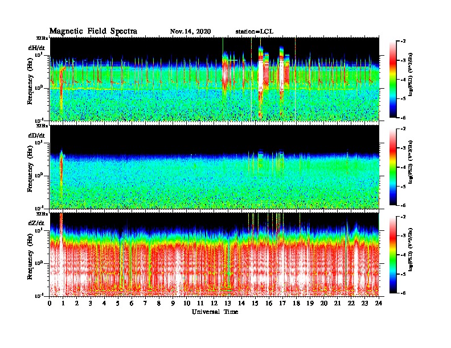Click hour tick label "0" on time axis
The height and width of the screenshot is (348, 451).
tap(50, 303)
